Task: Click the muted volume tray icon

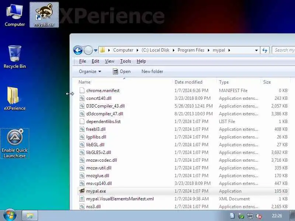Action: pos(259,216)
